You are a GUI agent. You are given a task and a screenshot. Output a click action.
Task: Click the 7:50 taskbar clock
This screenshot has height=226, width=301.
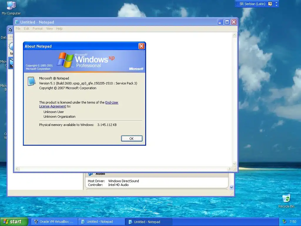(x=293, y=222)
